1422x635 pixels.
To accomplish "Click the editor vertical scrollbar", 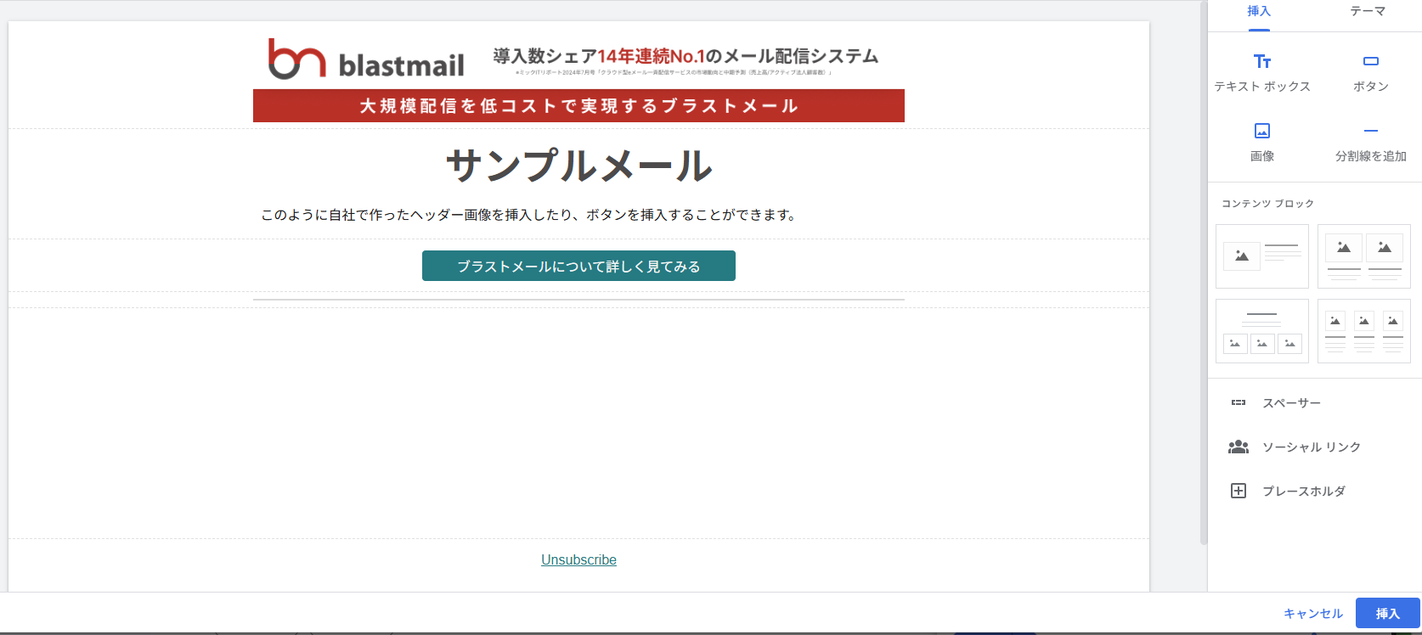I will pyautogui.click(x=1204, y=272).
